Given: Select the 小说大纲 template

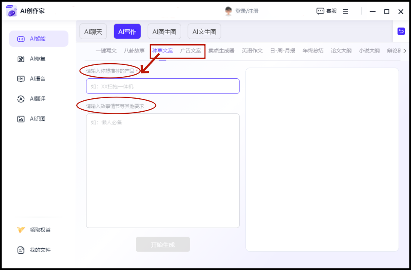Looking at the screenshot, I should (x=369, y=51).
